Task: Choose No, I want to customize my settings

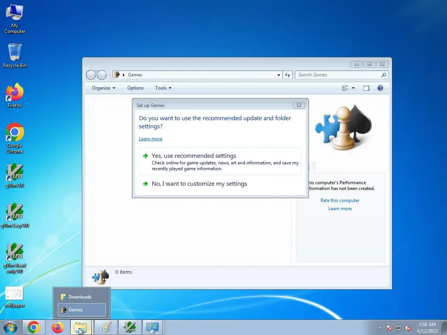Action: coord(220,184)
